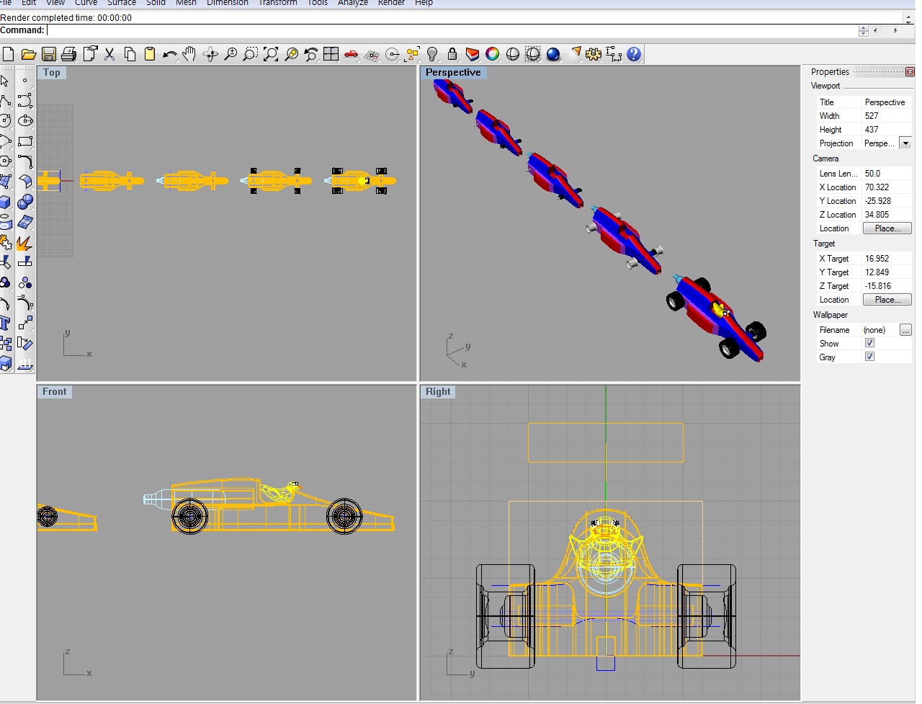Screen dimensions: 922x704
Task: Select the Text tool in left toolbar
Action: click(6, 324)
